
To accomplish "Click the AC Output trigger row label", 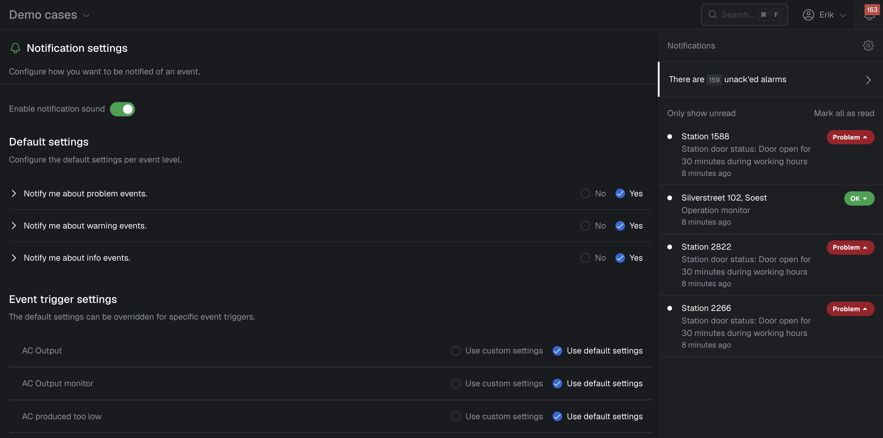I will (x=42, y=351).
